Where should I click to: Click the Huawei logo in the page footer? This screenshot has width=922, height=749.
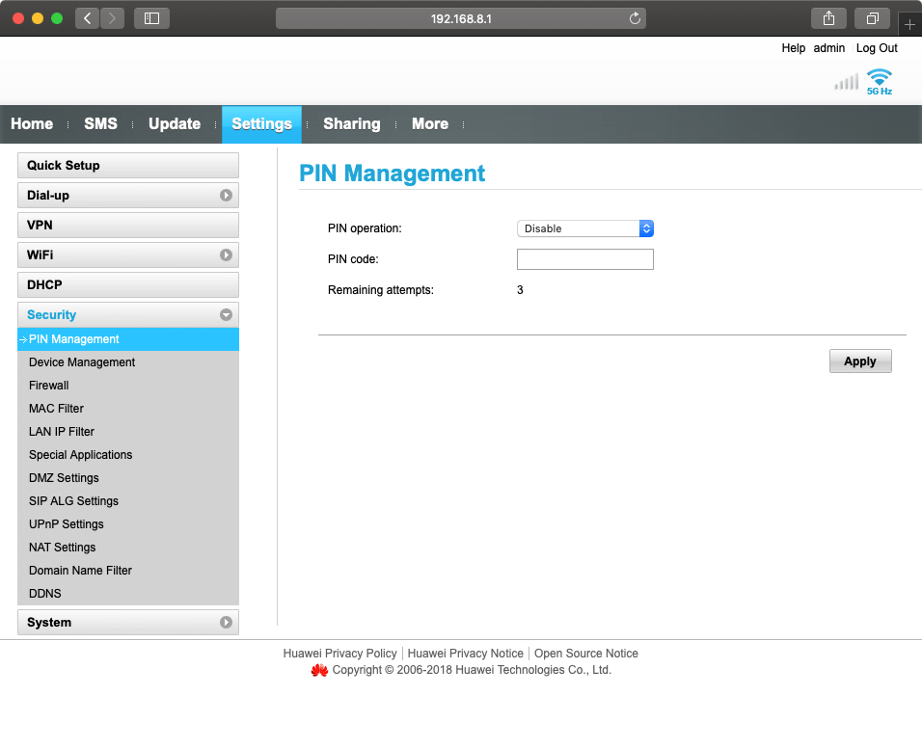319,669
